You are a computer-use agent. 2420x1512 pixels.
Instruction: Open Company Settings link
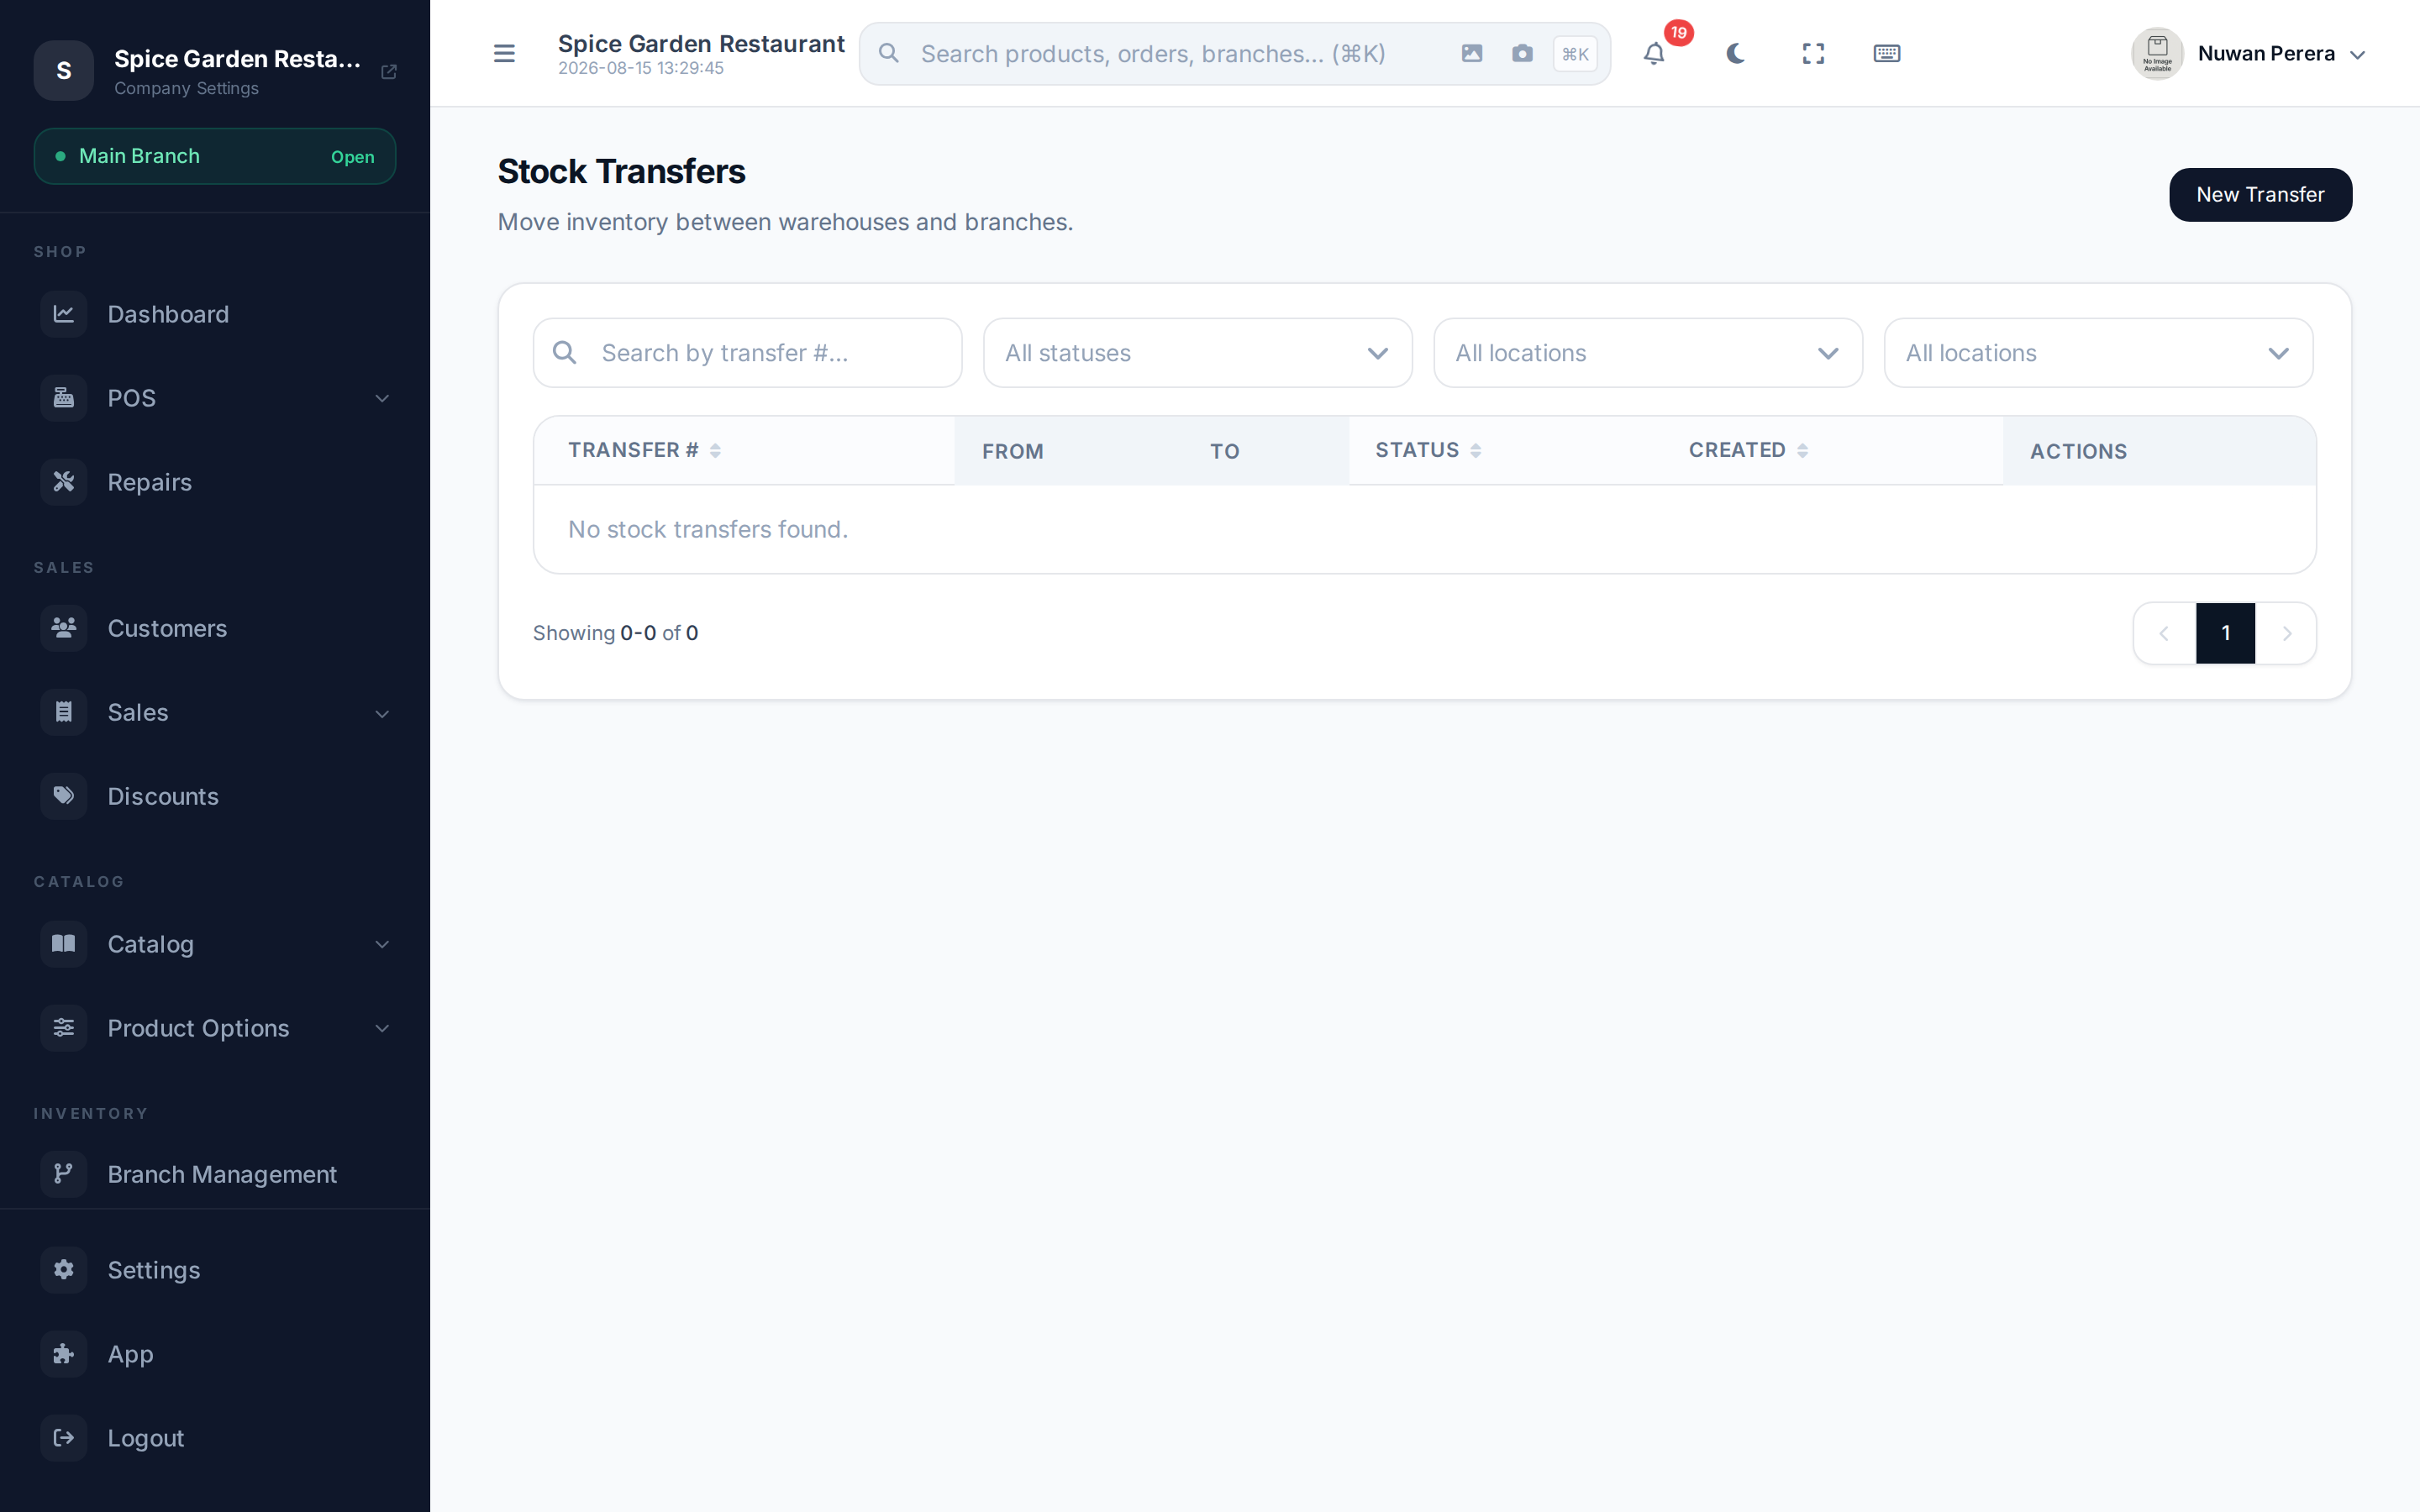point(186,88)
